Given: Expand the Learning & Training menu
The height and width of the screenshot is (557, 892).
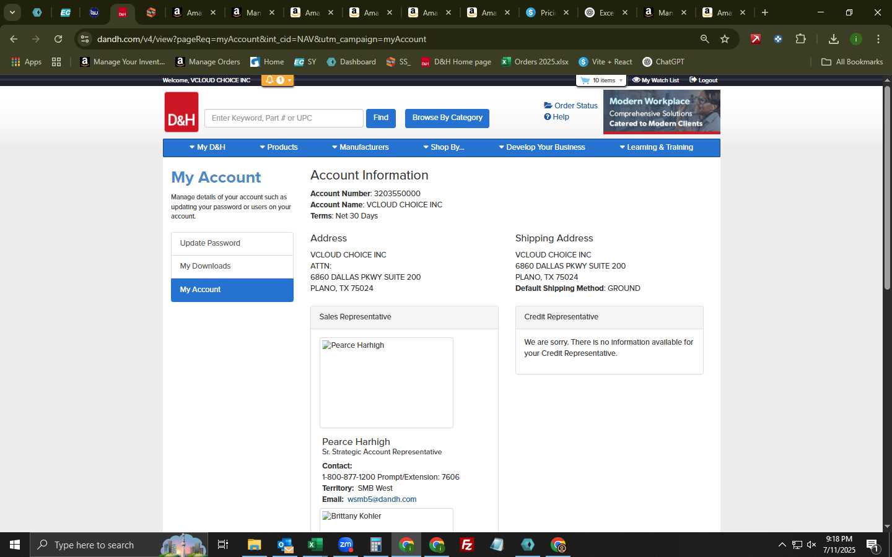Looking at the screenshot, I should pos(656,147).
